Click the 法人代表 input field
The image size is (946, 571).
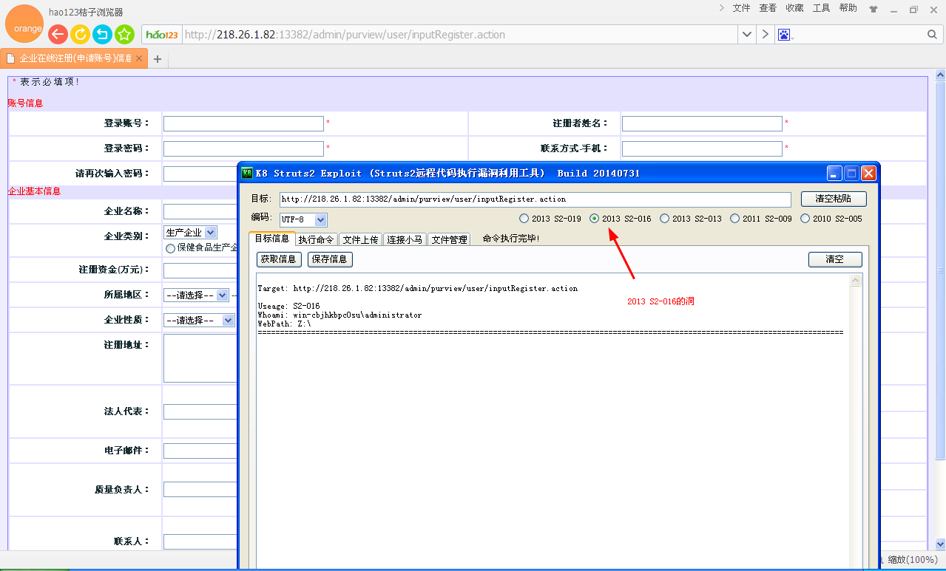click(x=200, y=411)
